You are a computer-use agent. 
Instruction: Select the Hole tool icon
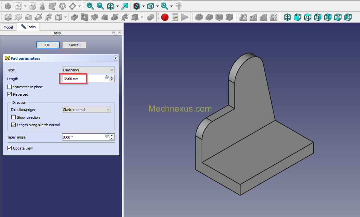click(x=85, y=18)
